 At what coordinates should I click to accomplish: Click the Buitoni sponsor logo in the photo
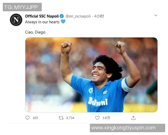tap(98, 102)
